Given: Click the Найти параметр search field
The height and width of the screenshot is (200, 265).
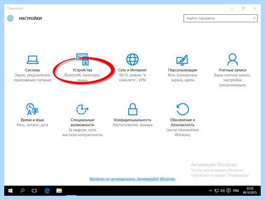Looking at the screenshot, I should click(x=221, y=18).
